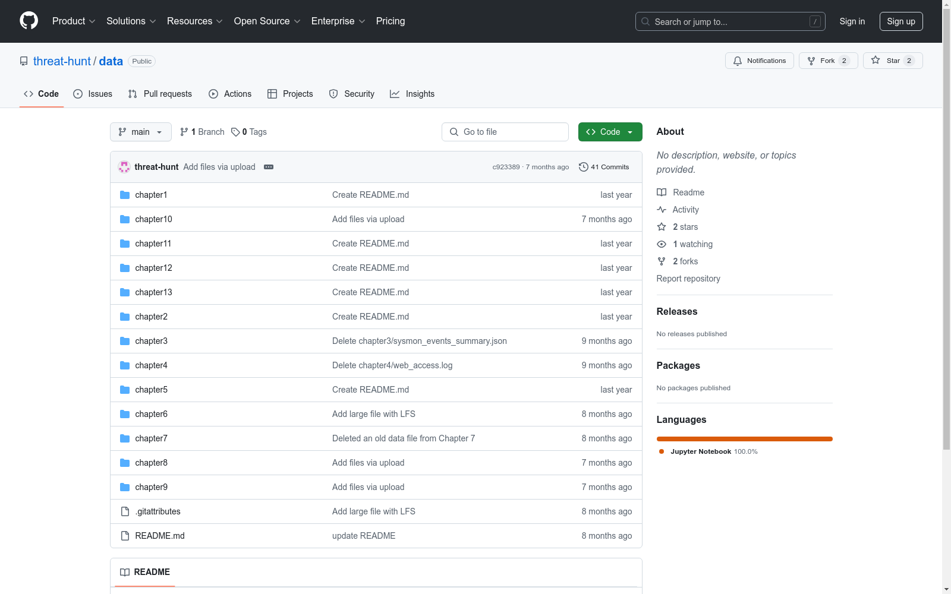Click the Notifications bell icon
The width and height of the screenshot is (951, 594).
(738, 61)
